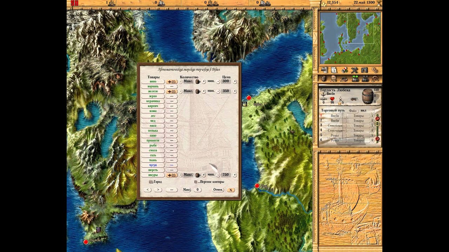
Task: Open the ship convoy icon
Action: click(x=365, y=78)
